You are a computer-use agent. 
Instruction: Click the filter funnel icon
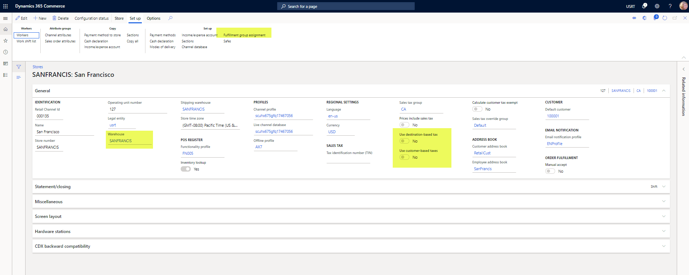(19, 67)
